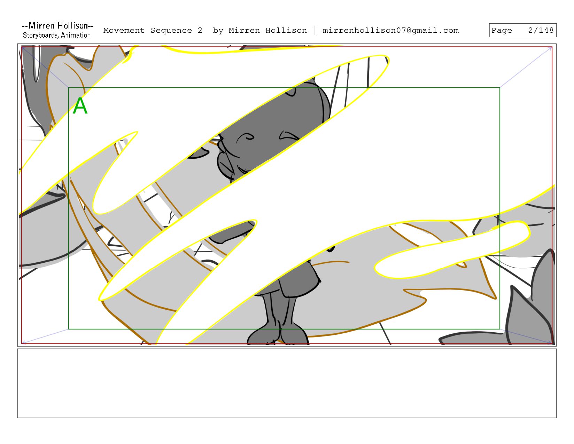
Task: Click the 'Movement Sequence 2' title text
Action: [153, 30]
